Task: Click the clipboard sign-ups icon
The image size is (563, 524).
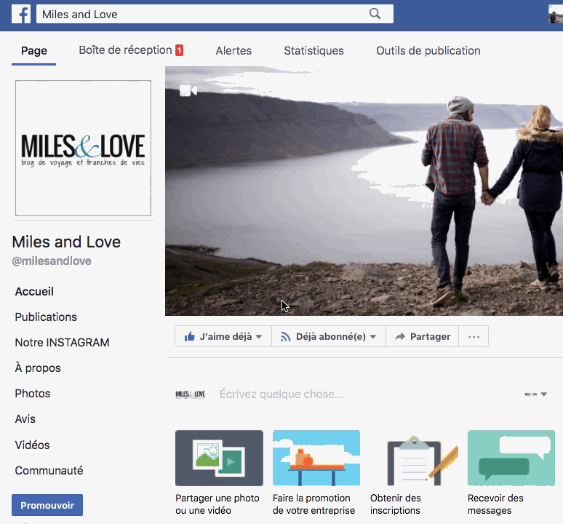Action: [414, 458]
